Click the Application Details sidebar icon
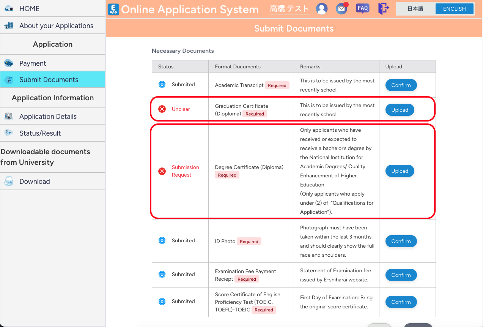Viewport: 483px width, 327px height. tap(8, 117)
